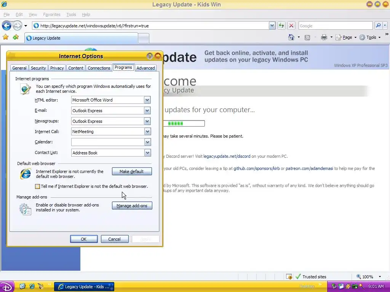Image resolution: width=390 pixels, height=292 pixels.
Task: Open the Help menu
Action: coord(86,14)
